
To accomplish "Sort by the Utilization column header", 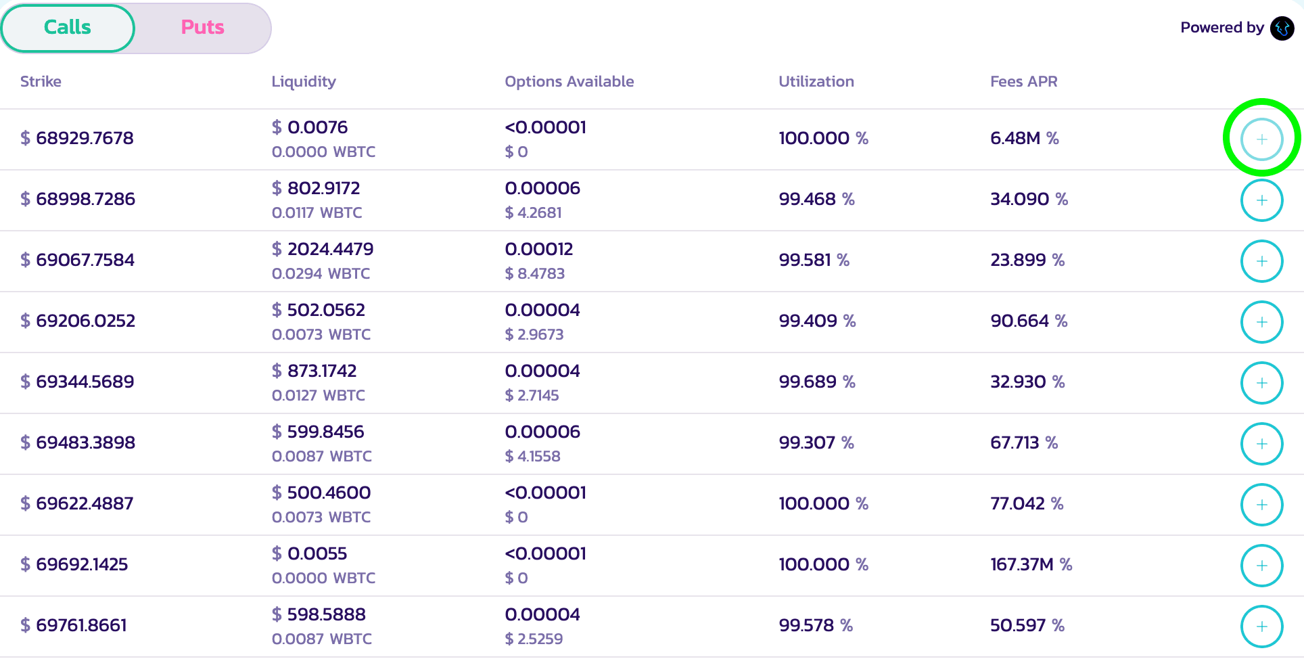I will click(816, 82).
